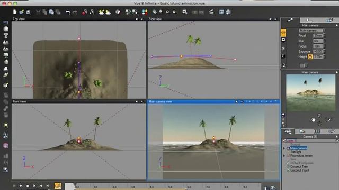Select Ground in the object list
The image size is (339, 190).
pyautogui.click(x=295, y=144)
